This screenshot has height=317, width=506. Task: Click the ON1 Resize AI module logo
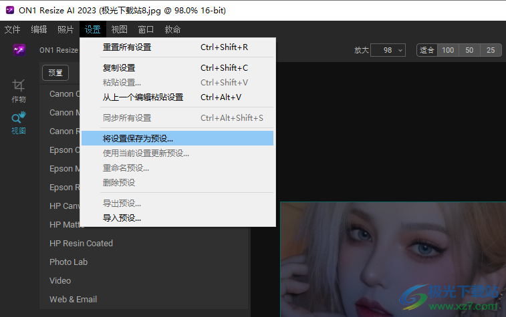tap(19, 50)
